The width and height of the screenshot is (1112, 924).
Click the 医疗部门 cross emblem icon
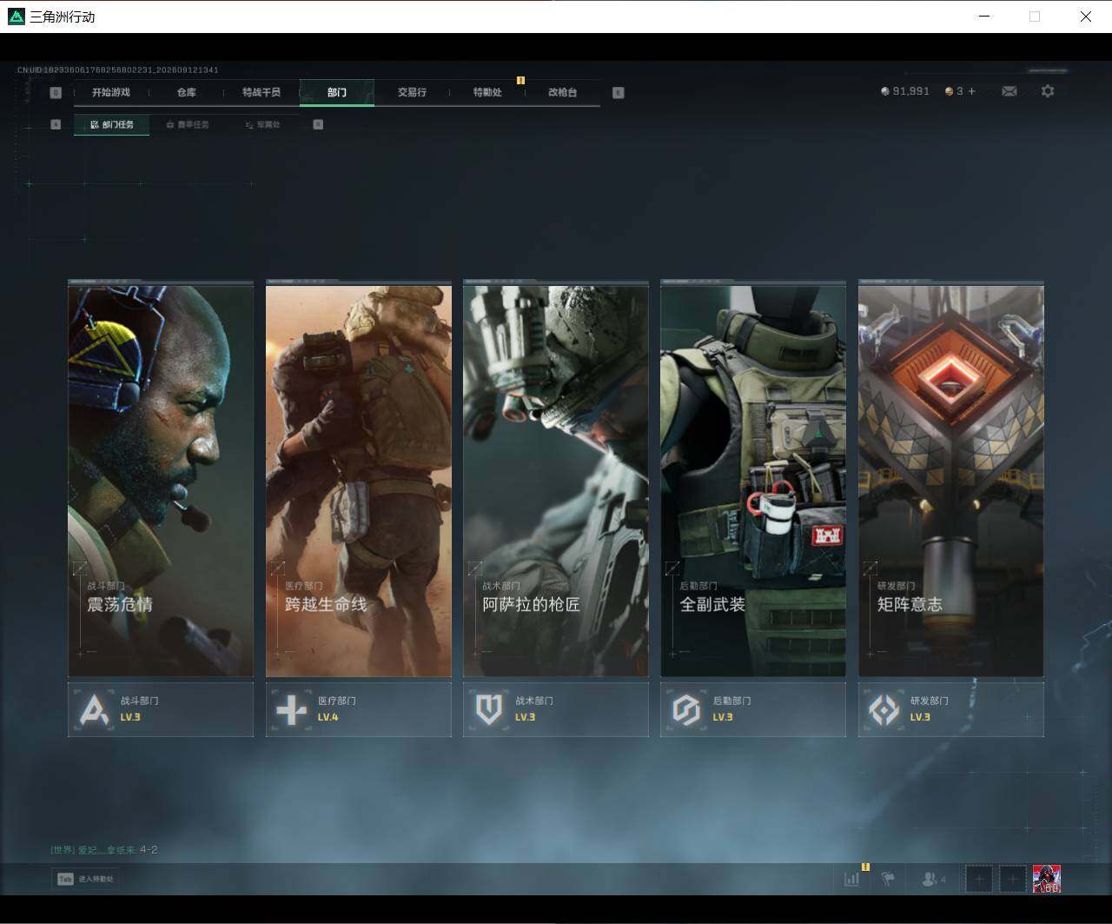pyautogui.click(x=291, y=709)
